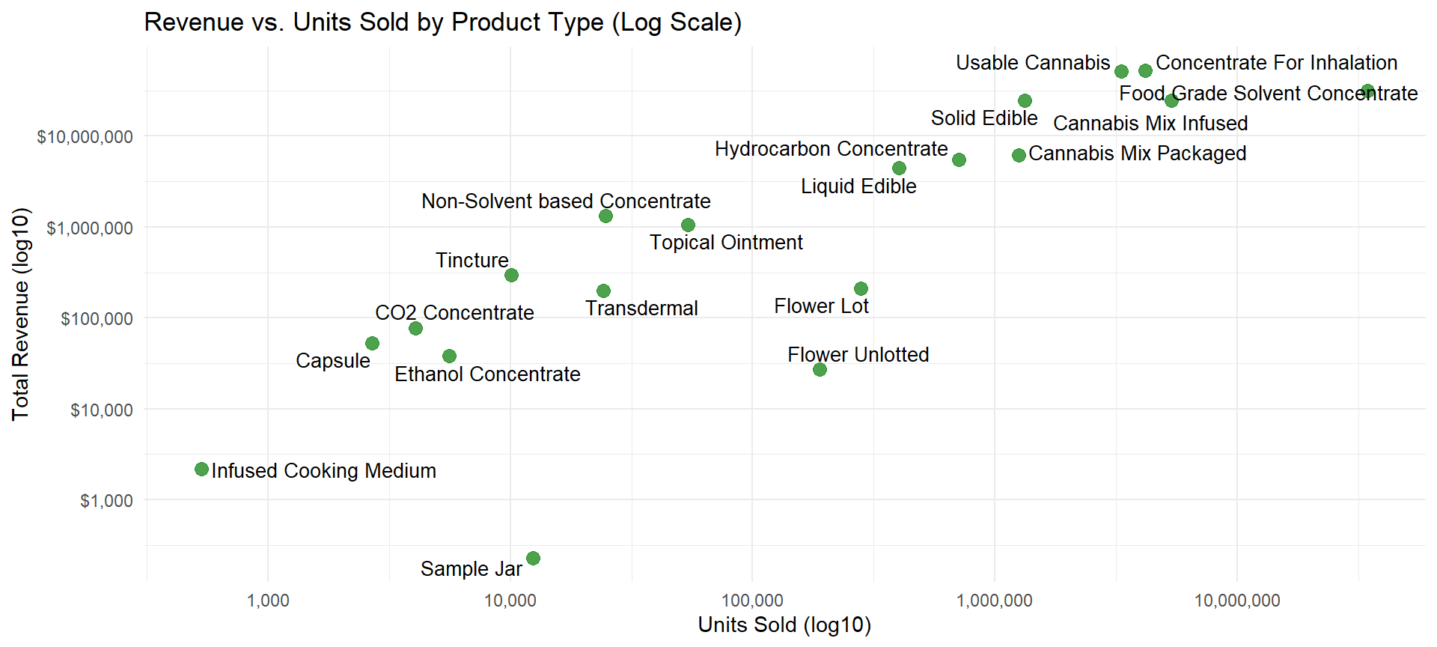1437x647 pixels.
Task: Click the Capsule data point
Action: click(372, 343)
